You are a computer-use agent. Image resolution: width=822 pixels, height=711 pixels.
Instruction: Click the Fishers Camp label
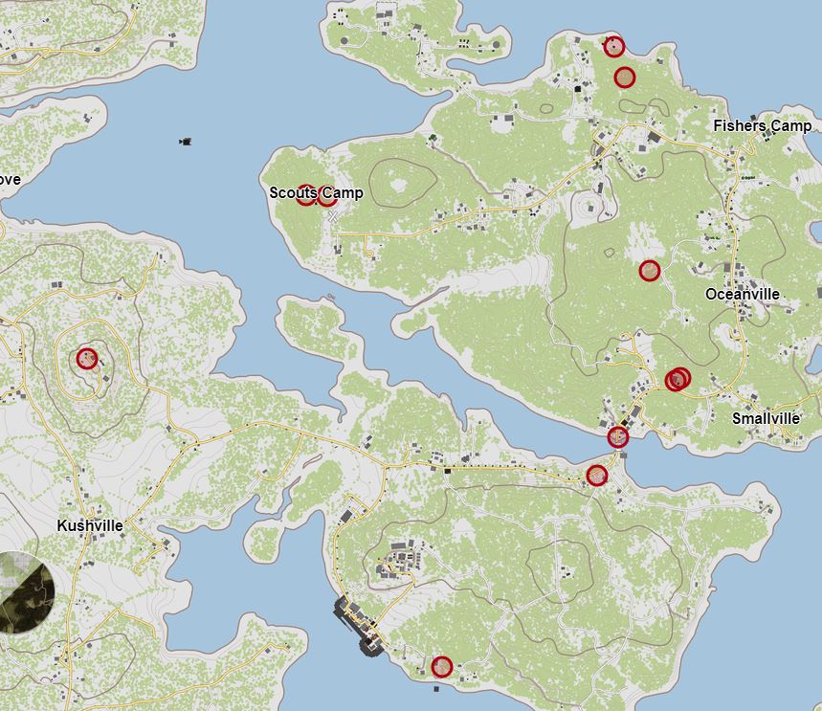(x=762, y=126)
